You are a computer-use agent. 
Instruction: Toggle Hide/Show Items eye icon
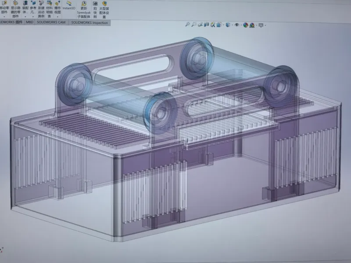(x=237, y=25)
